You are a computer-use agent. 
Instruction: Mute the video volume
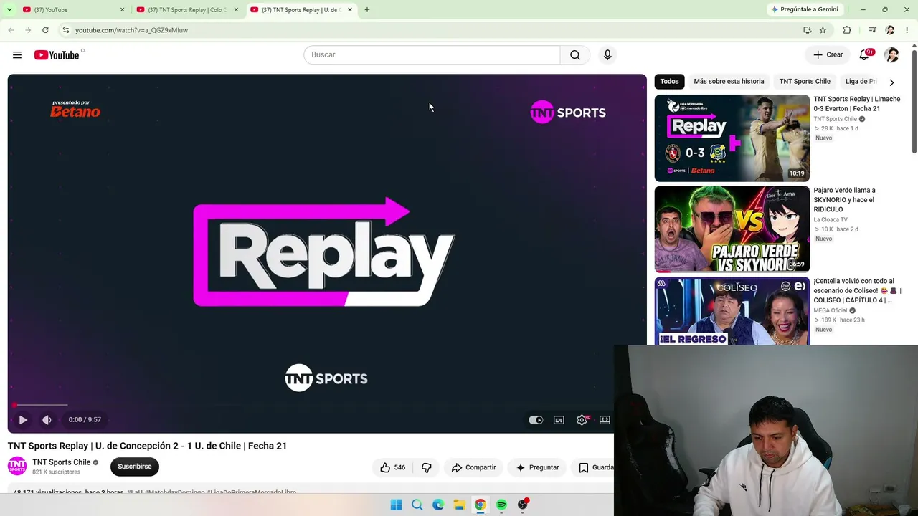coord(47,420)
